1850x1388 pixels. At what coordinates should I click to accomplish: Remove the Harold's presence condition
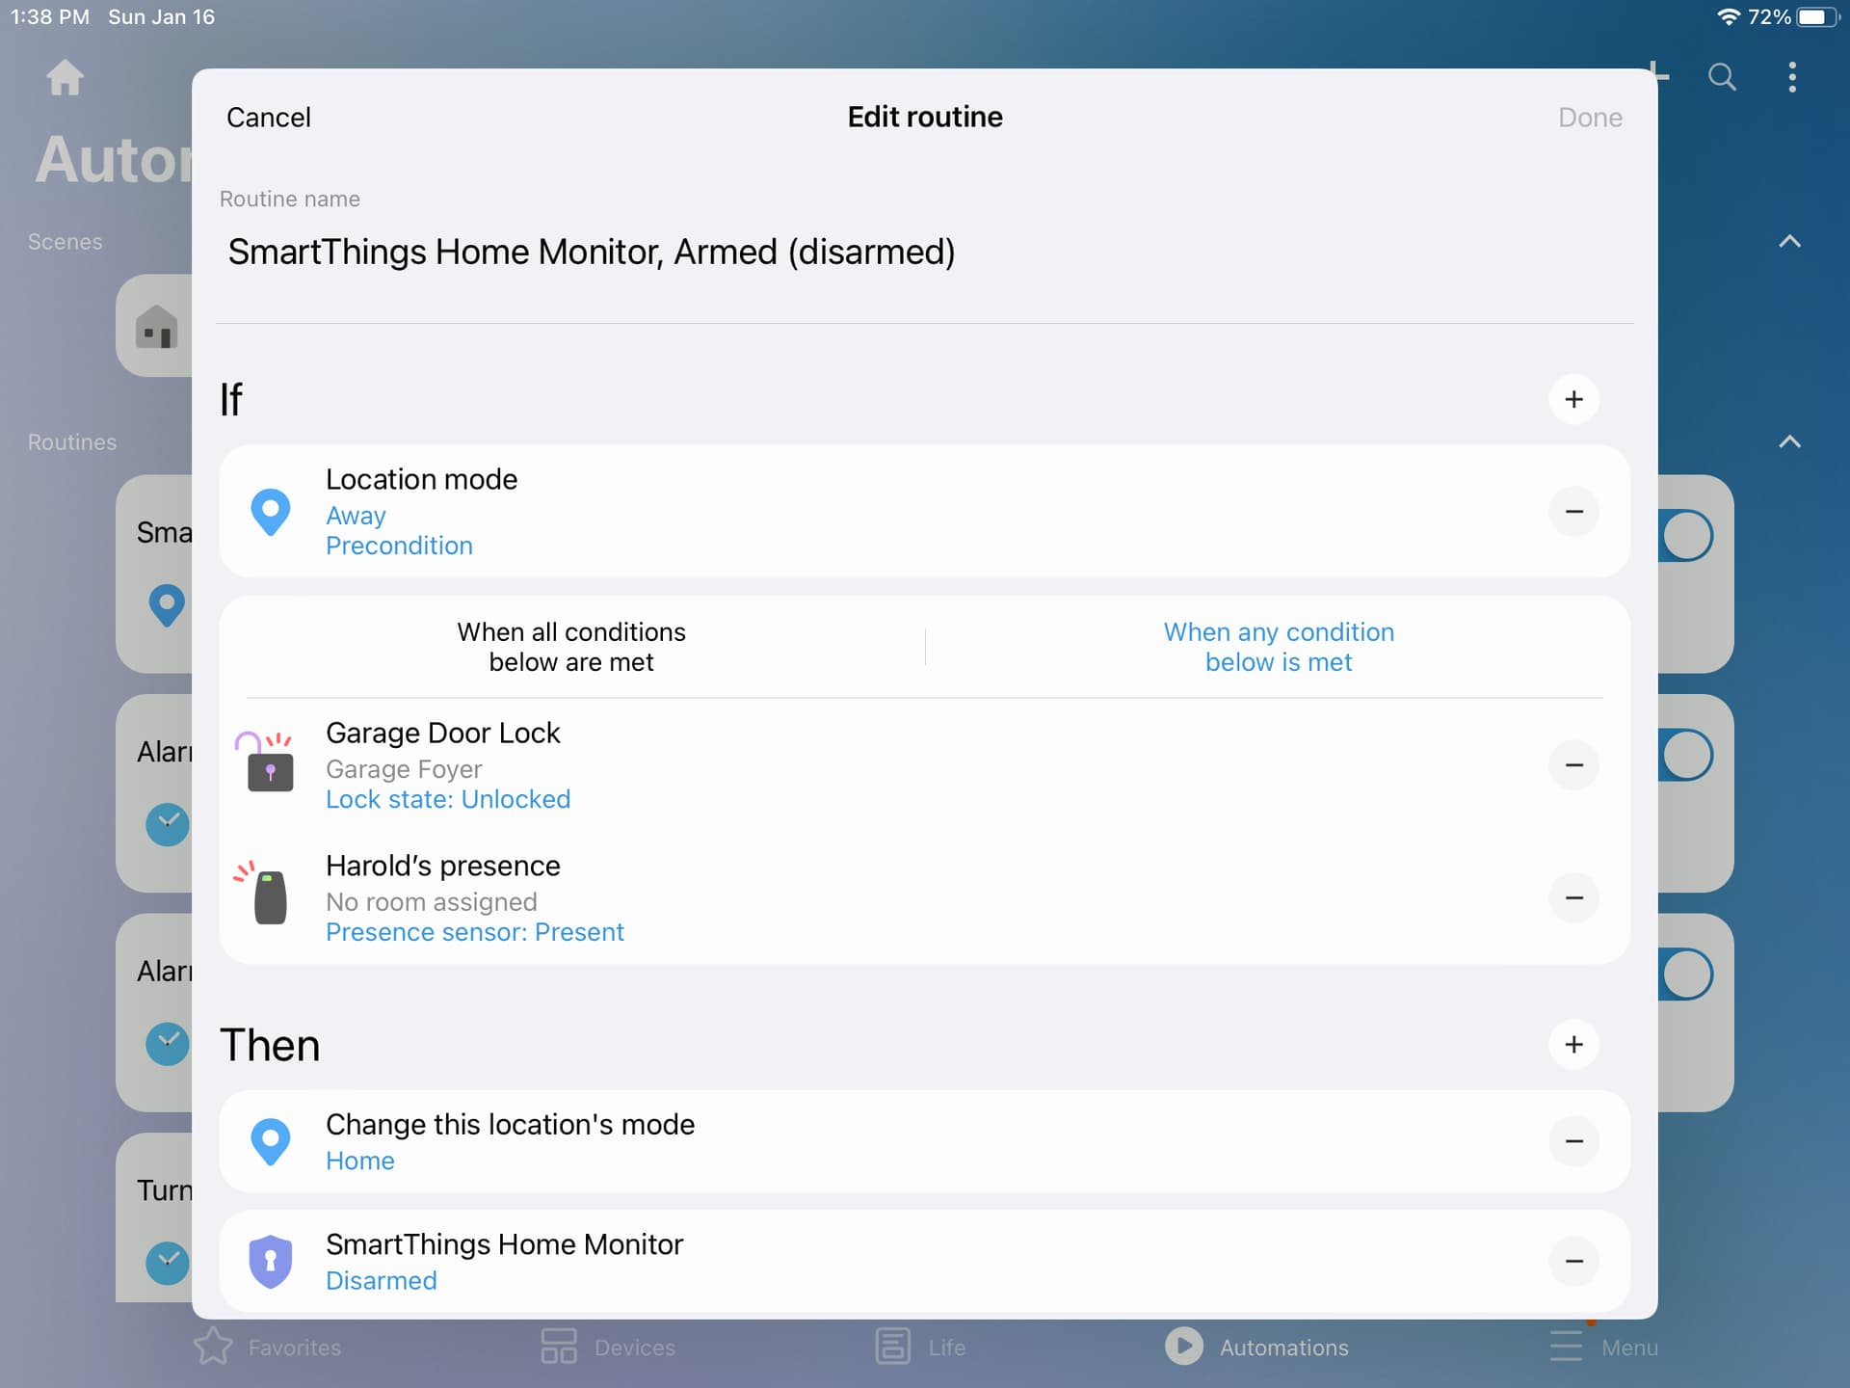point(1573,897)
